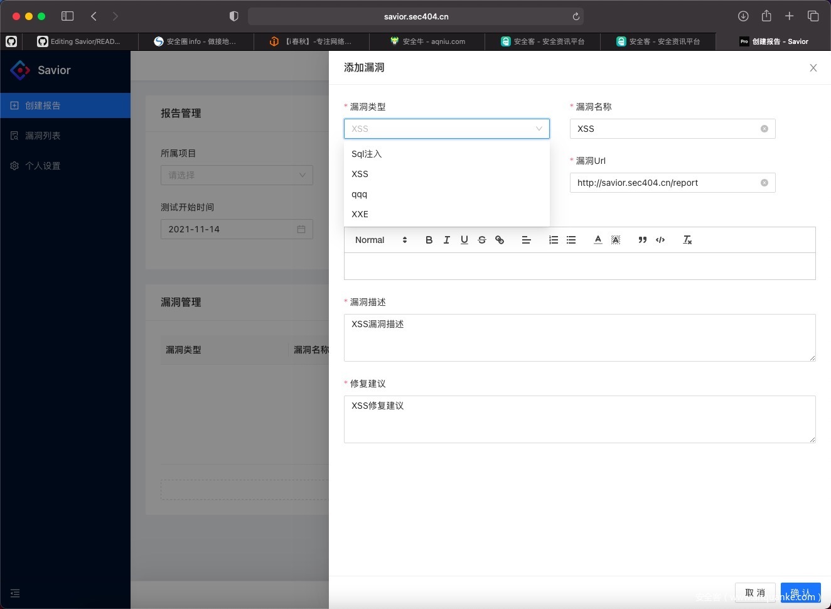Insert an ordered numbered list
Image resolution: width=831 pixels, height=609 pixels.
point(553,240)
